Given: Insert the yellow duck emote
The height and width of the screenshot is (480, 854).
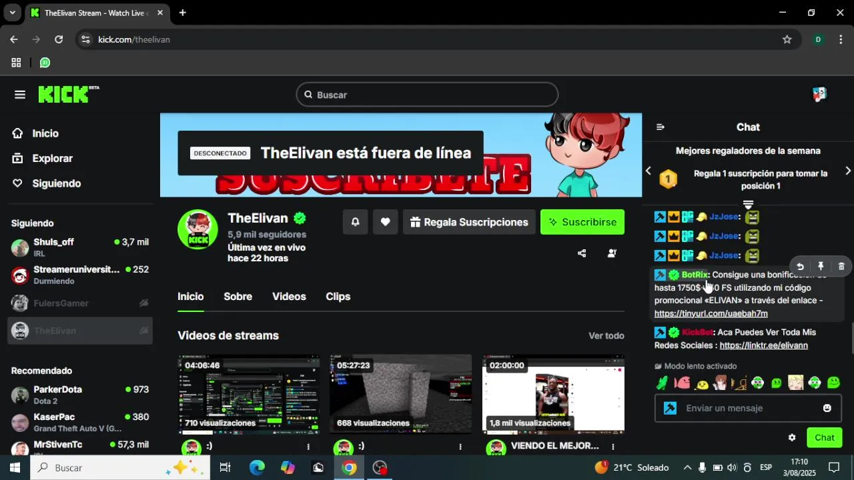Looking at the screenshot, I should (x=702, y=383).
